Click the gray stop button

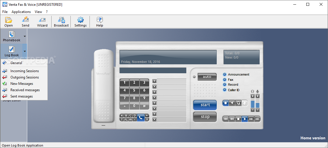205,117
